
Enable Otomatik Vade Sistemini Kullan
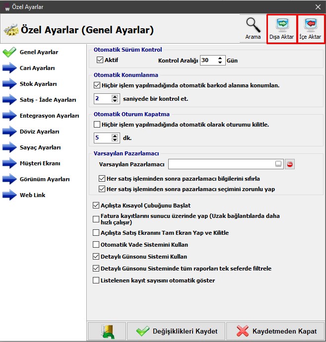coord(96,245)
